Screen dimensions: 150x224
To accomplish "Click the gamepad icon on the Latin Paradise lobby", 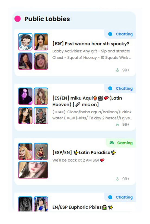I will (x=111, y=143).
